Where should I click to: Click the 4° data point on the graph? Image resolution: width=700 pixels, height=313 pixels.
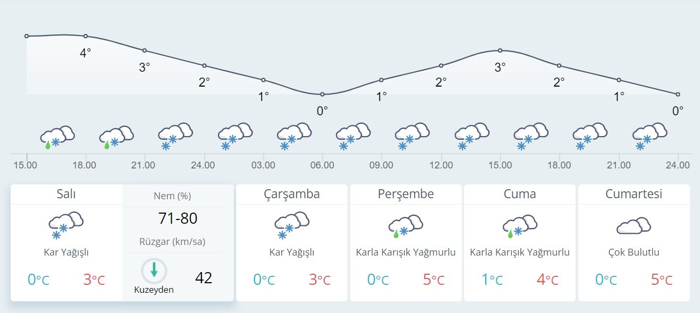coord(86,36)
